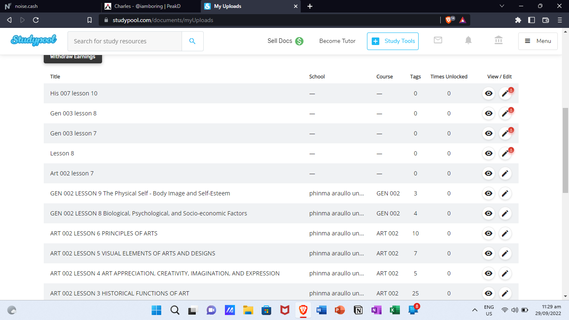The image size is (569, 320).
Task: View GEN 002 LESSON 8 document
Action: (x=489, y=213)
